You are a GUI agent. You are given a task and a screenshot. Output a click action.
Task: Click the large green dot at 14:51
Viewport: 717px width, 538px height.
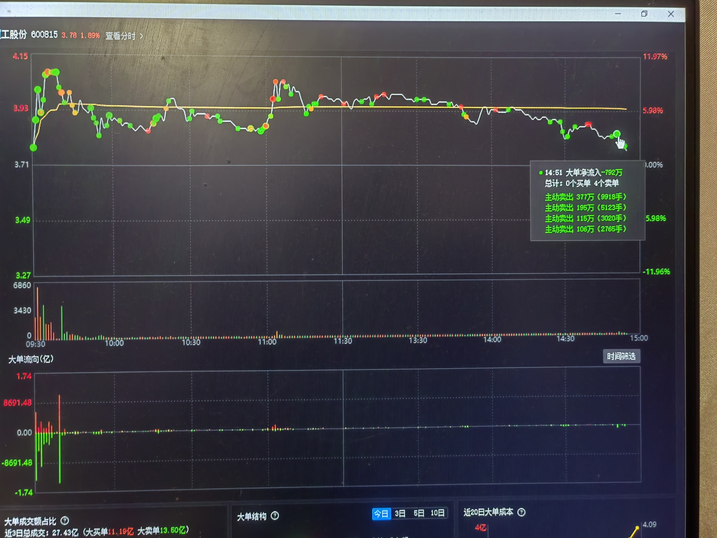(x=617, y=134)
